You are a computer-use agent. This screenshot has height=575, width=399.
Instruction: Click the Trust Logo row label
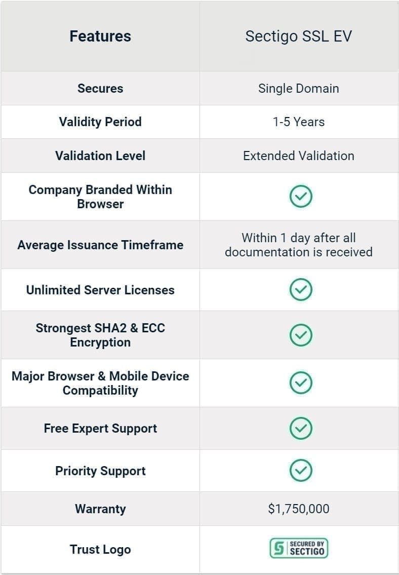(100, 549)
